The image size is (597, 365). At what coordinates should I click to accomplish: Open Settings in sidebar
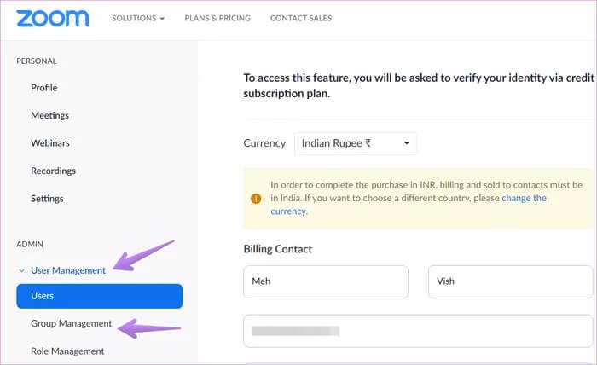coord(47,199)
